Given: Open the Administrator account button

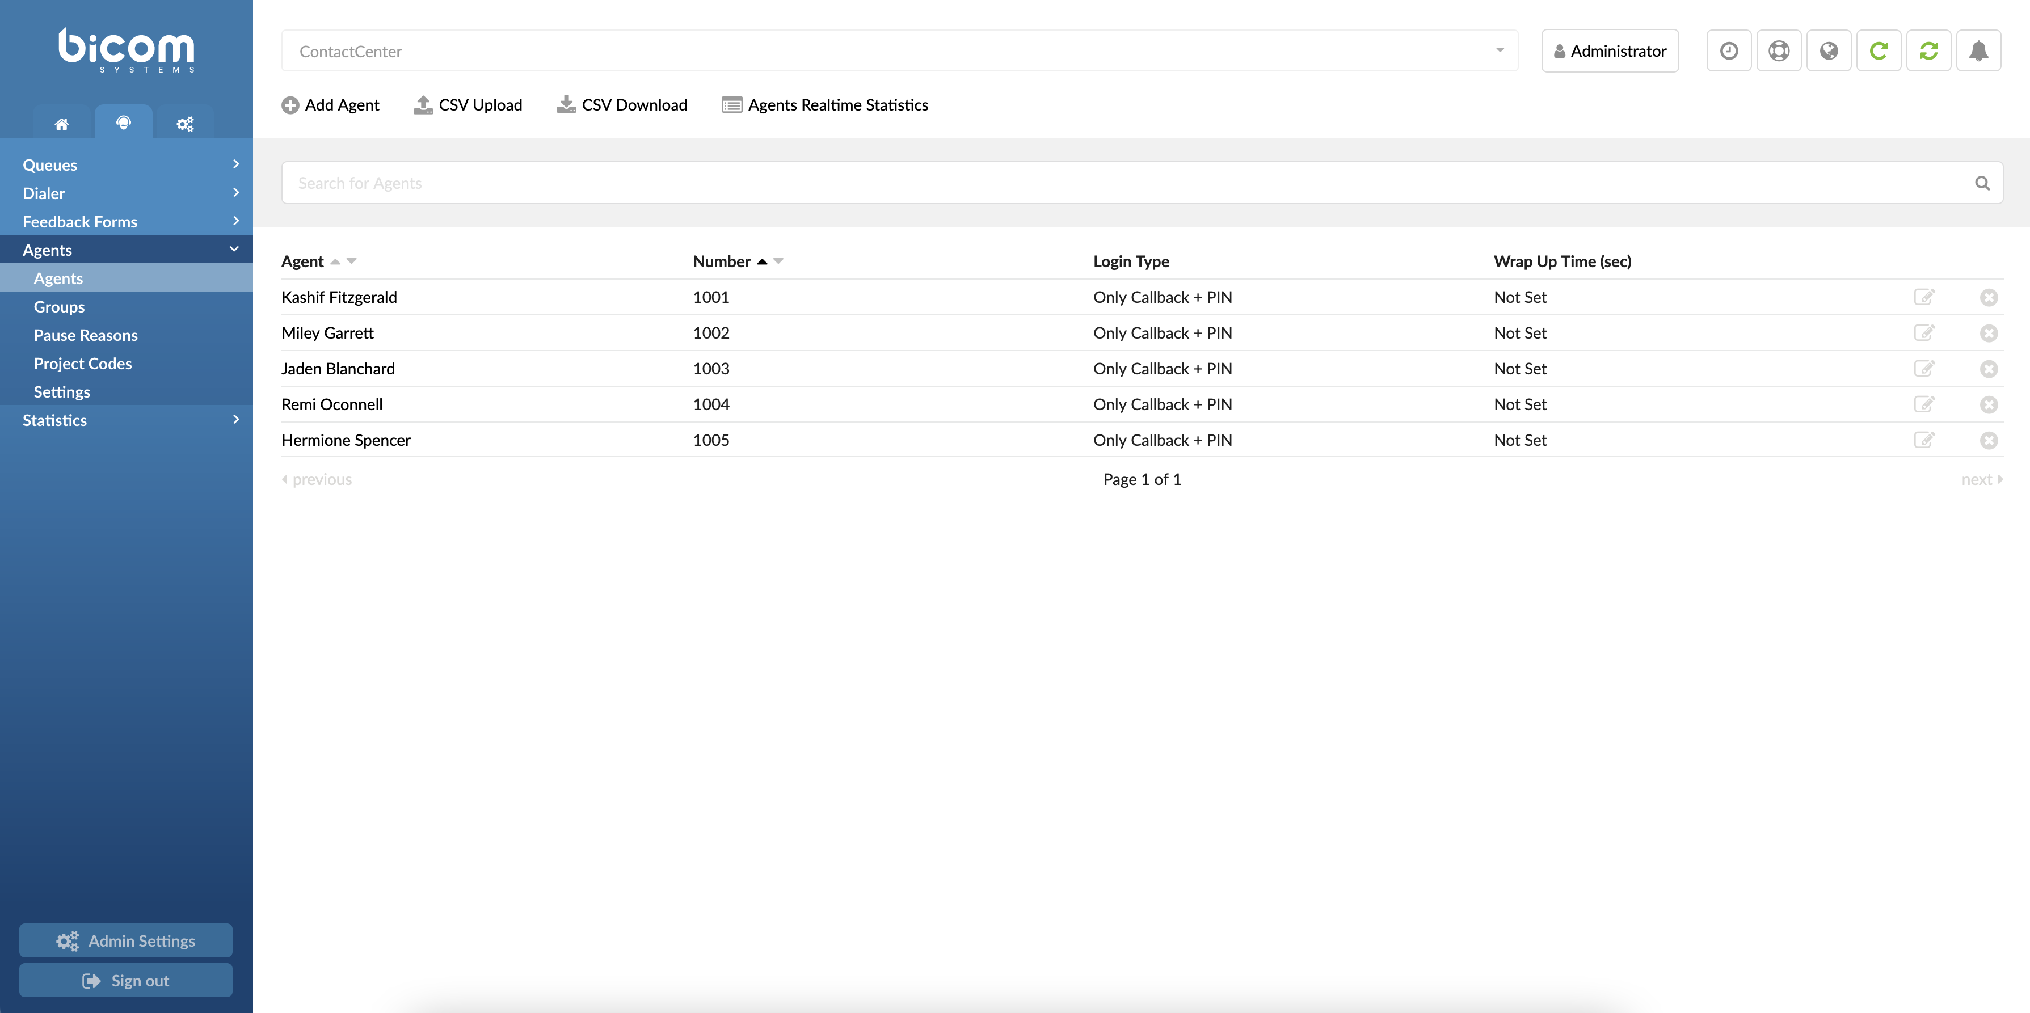Looking at the screenshot, I should point(1610,51).
